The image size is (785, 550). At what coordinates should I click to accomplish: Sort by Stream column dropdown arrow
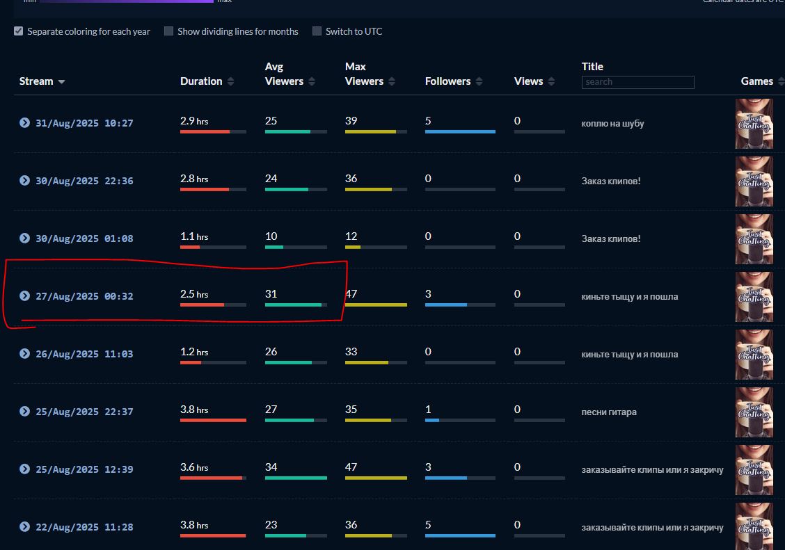tap(61, 81)
